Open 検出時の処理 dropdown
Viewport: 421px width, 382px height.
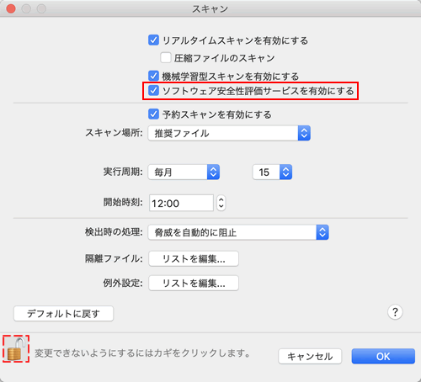[x=238, y=232]
